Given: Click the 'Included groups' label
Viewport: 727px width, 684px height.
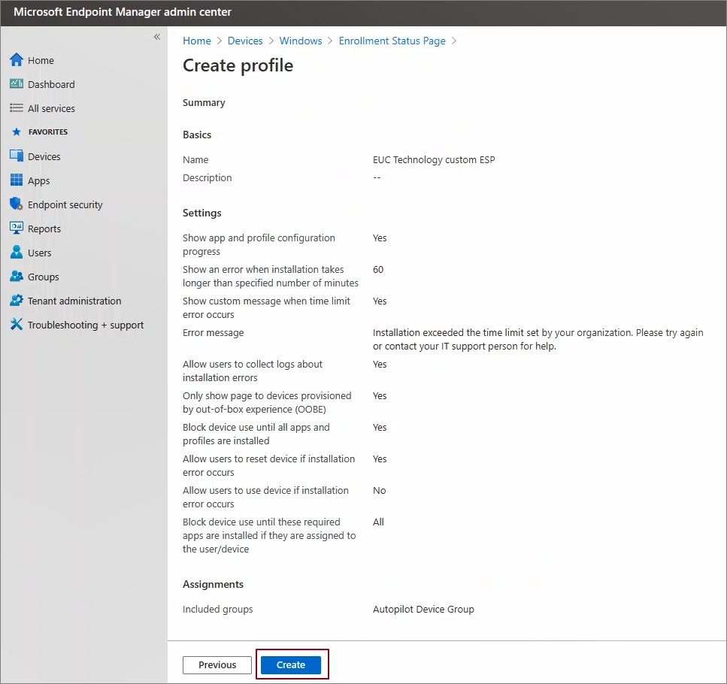Looking at the screenshot, I should point(217,610).
